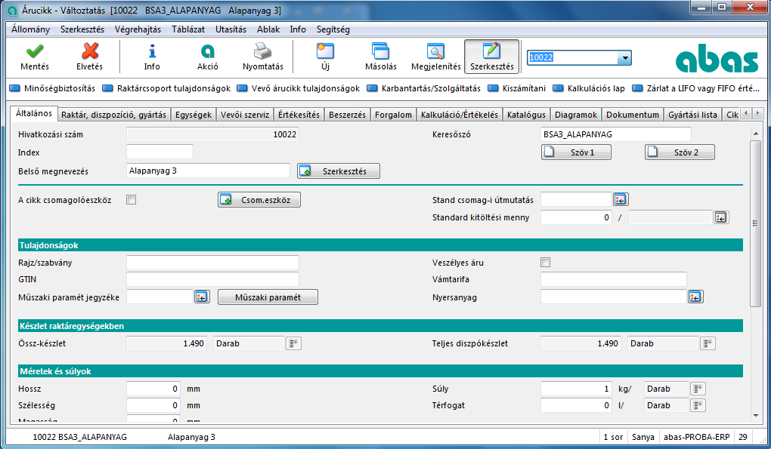Copy the record with Másolás
The height and width of the screenshot is (449, 771).
point(380,57)
